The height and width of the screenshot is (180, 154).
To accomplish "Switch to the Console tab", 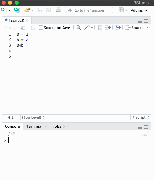I will (12, 126).
